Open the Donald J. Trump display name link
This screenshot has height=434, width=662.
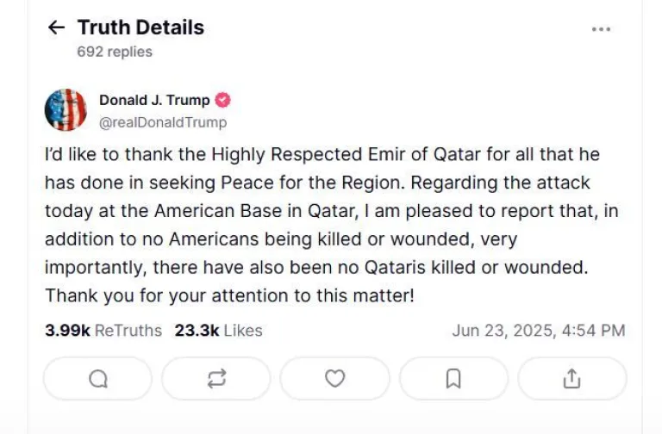click(x=154, y=100)
